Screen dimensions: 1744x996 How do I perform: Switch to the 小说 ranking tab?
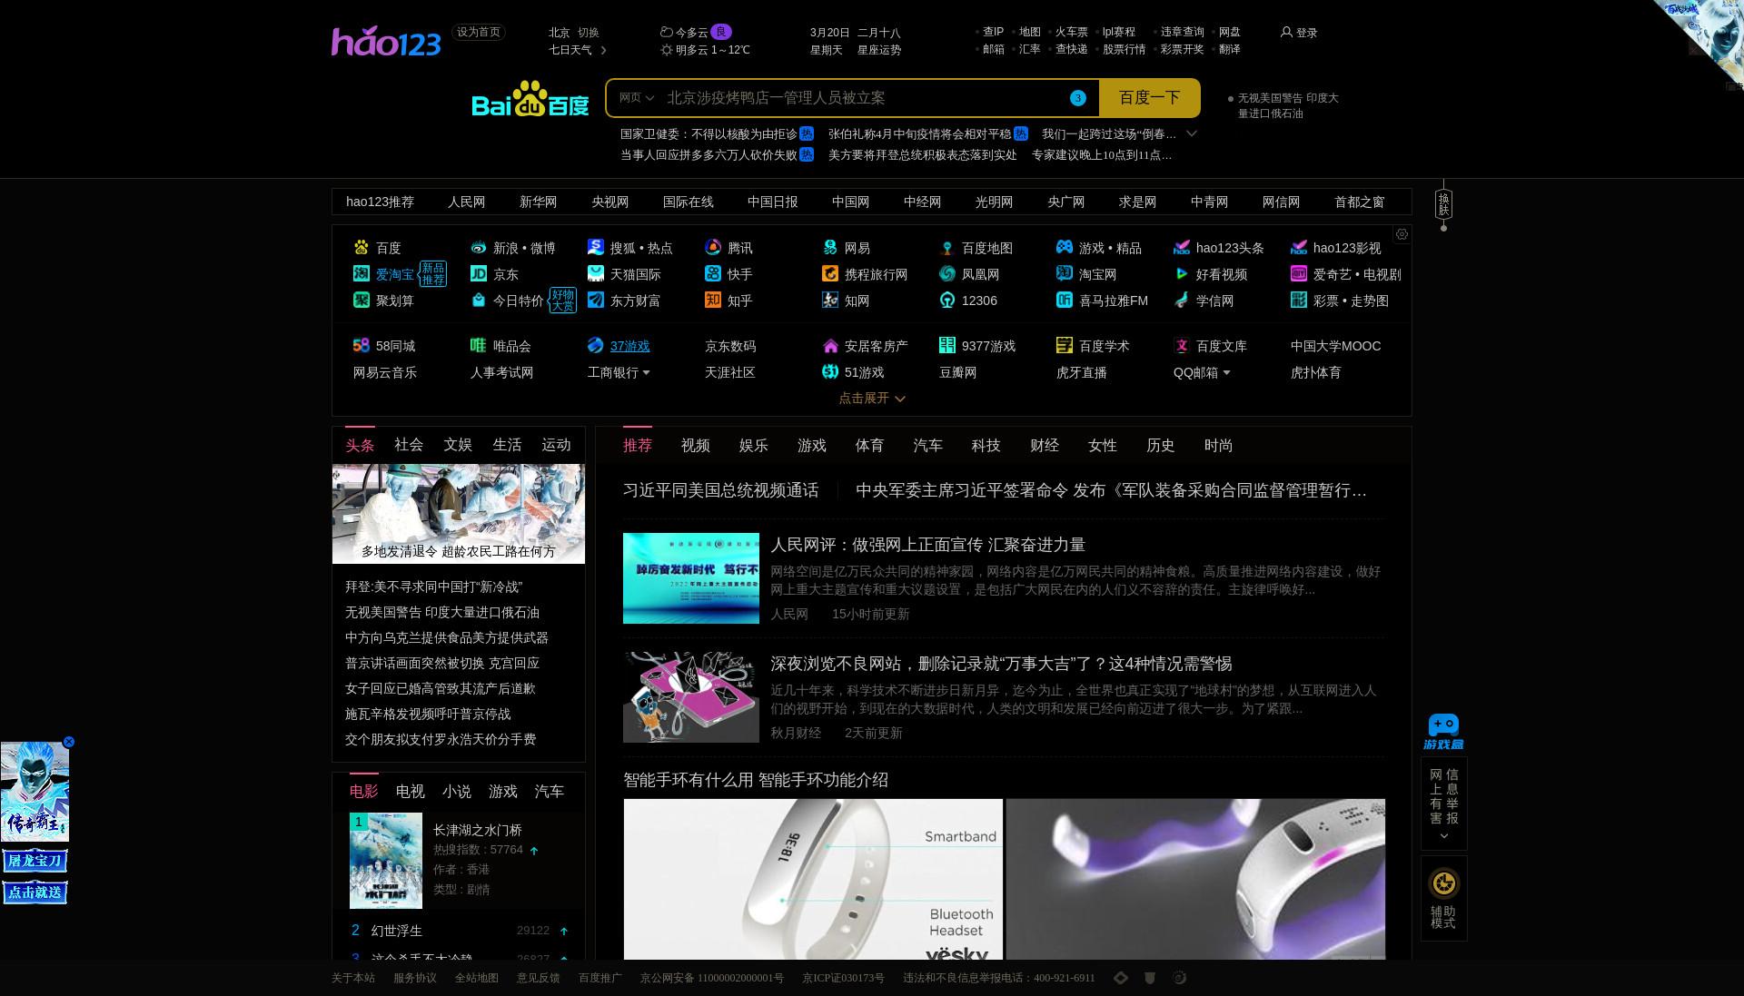[457, 792]
